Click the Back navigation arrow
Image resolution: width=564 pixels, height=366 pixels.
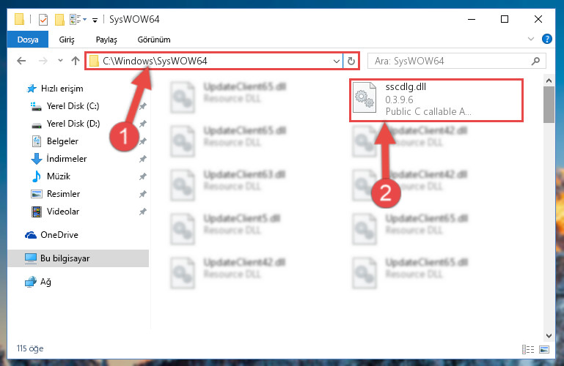[21, 61]
